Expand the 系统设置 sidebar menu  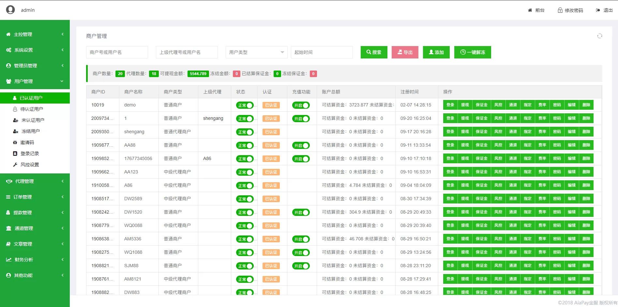tap(35, 50)
